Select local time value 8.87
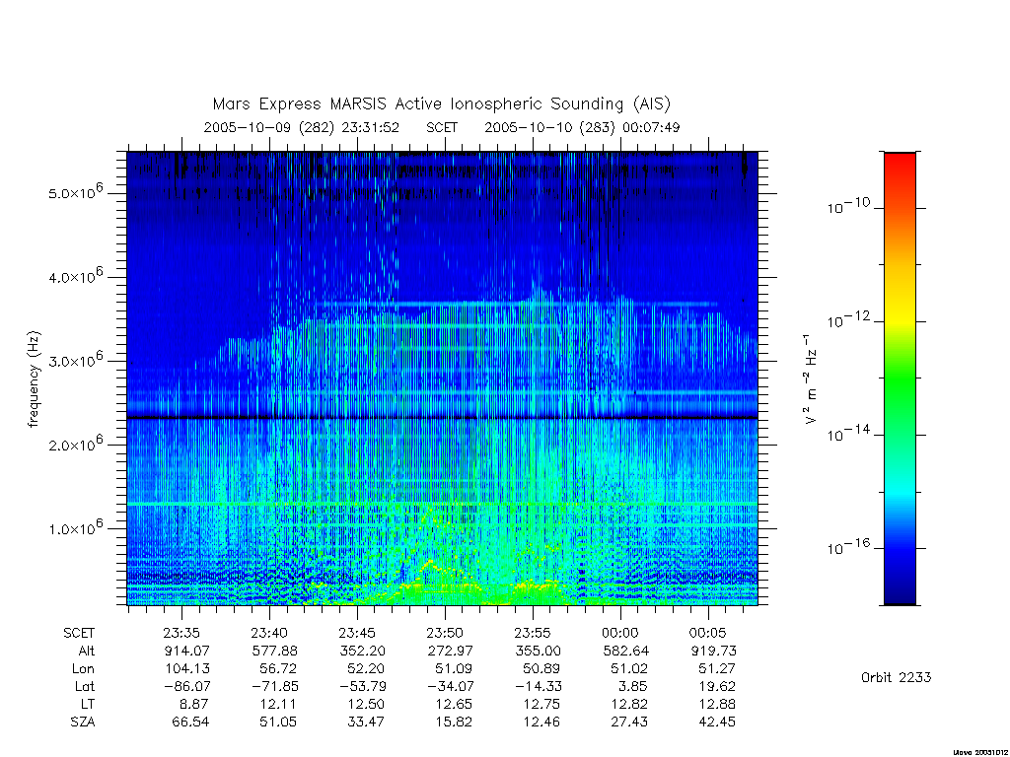 pos(194,704)
